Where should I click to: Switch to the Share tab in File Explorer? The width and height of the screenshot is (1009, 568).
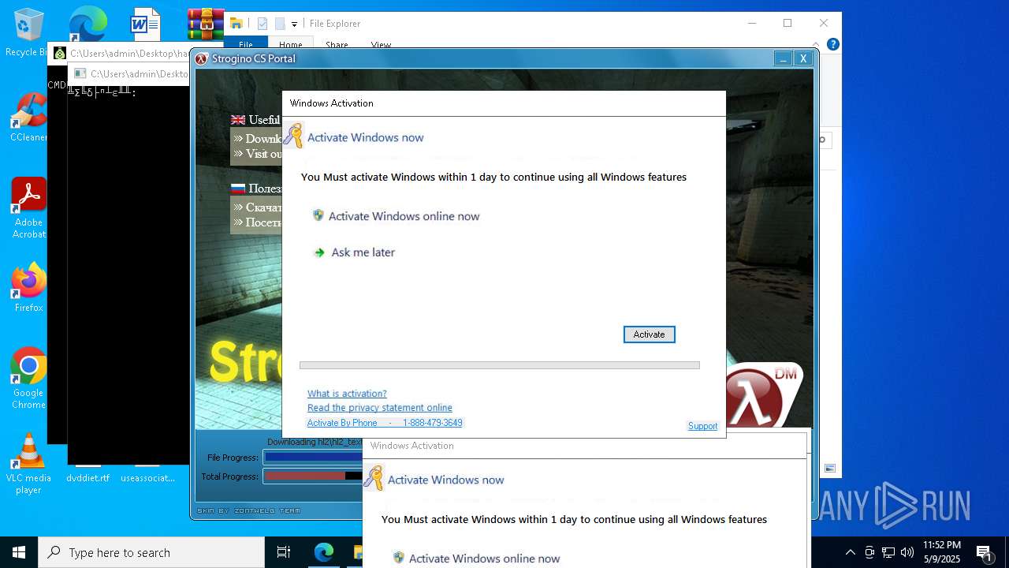(x=337, y=44)
